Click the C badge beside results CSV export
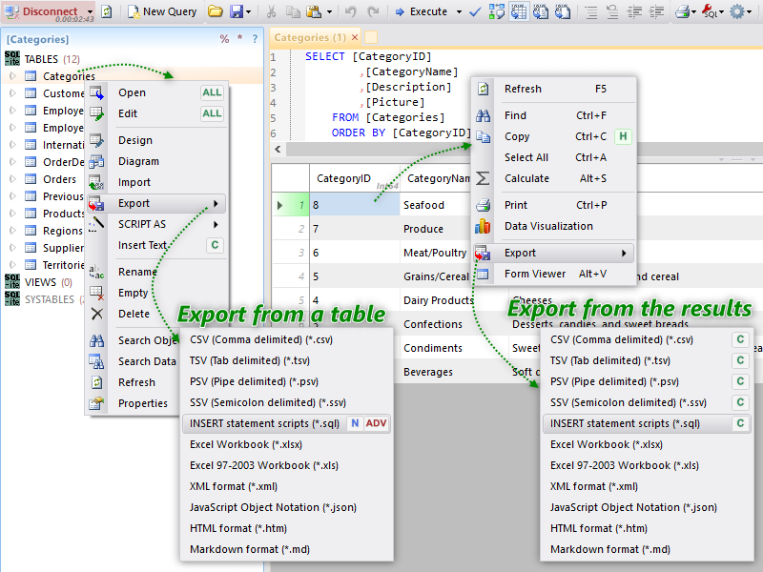Viewport: 763px width, 572px height. click(x=740, y=339)
